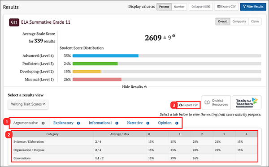Switch to Claim score view

[x=255, y=21]
